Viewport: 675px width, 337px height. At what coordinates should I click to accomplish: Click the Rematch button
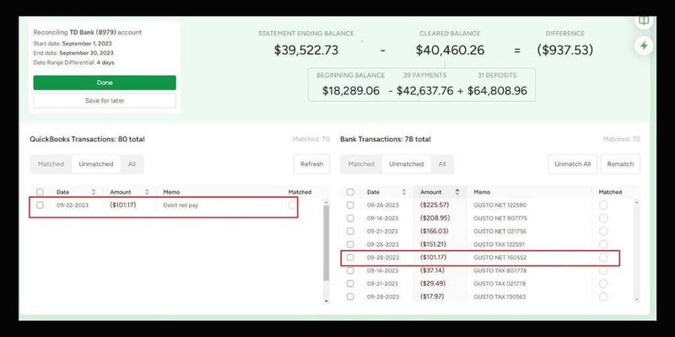620,164
